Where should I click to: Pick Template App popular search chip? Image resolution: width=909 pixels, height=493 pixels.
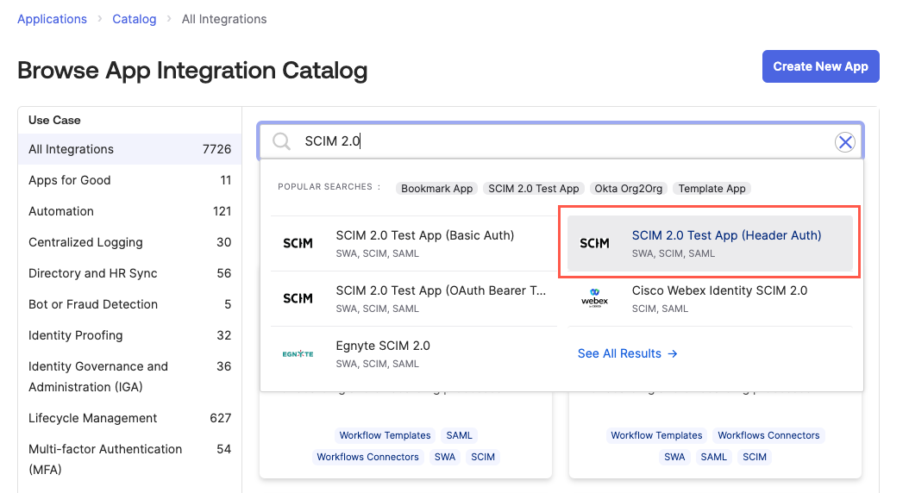coord(712,189)
